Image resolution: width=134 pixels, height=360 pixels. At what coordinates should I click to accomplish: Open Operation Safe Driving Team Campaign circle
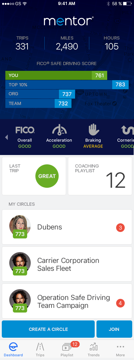point(67,301)
